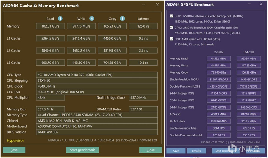Click CPU Clock field 4840.0 MHz
268x158 pixels.
[97, 86]
